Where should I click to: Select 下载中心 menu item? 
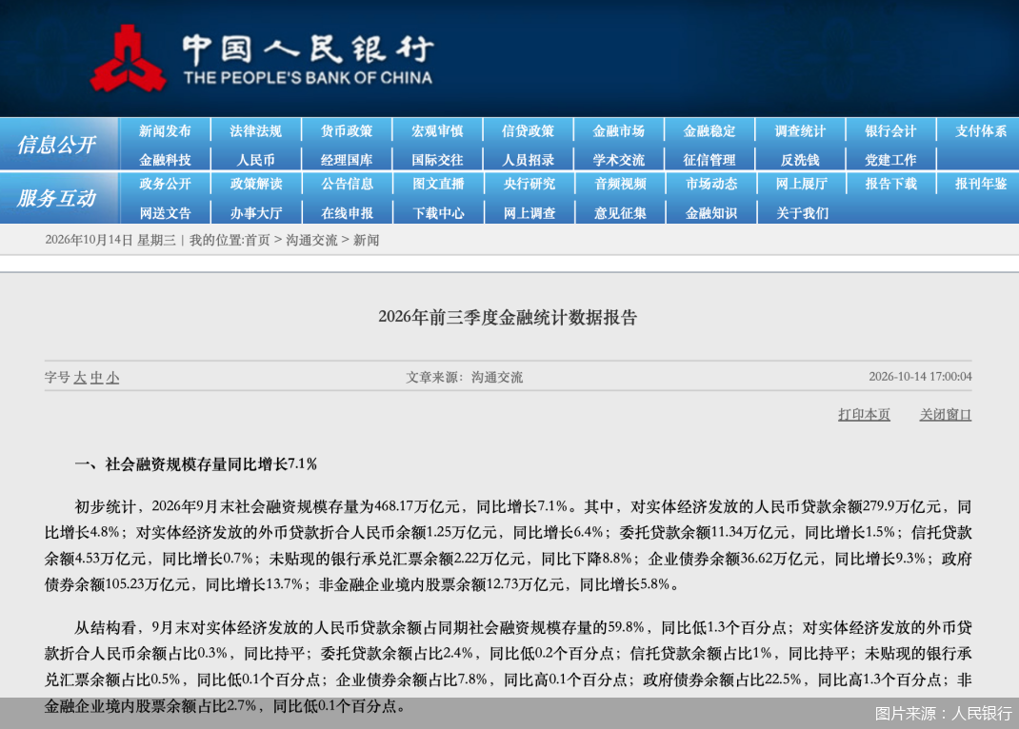(438, 213)
